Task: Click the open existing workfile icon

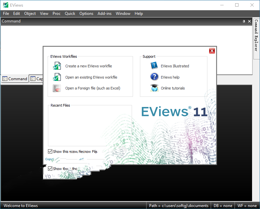Action: (x=57, y=77)
